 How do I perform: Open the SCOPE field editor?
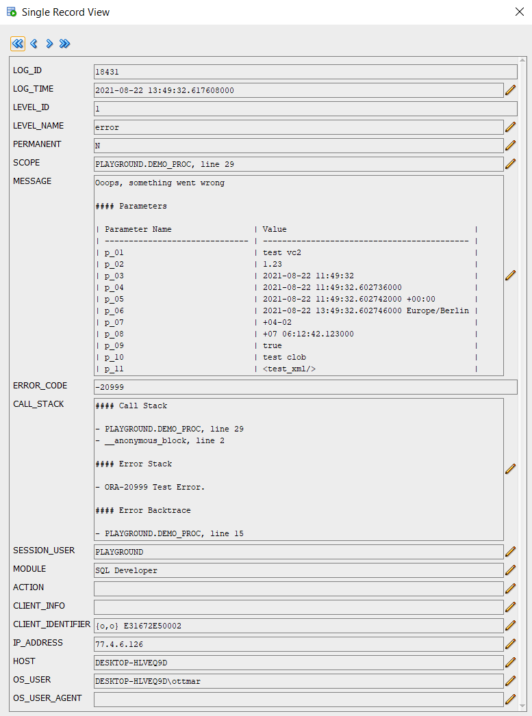coord(511,163)
